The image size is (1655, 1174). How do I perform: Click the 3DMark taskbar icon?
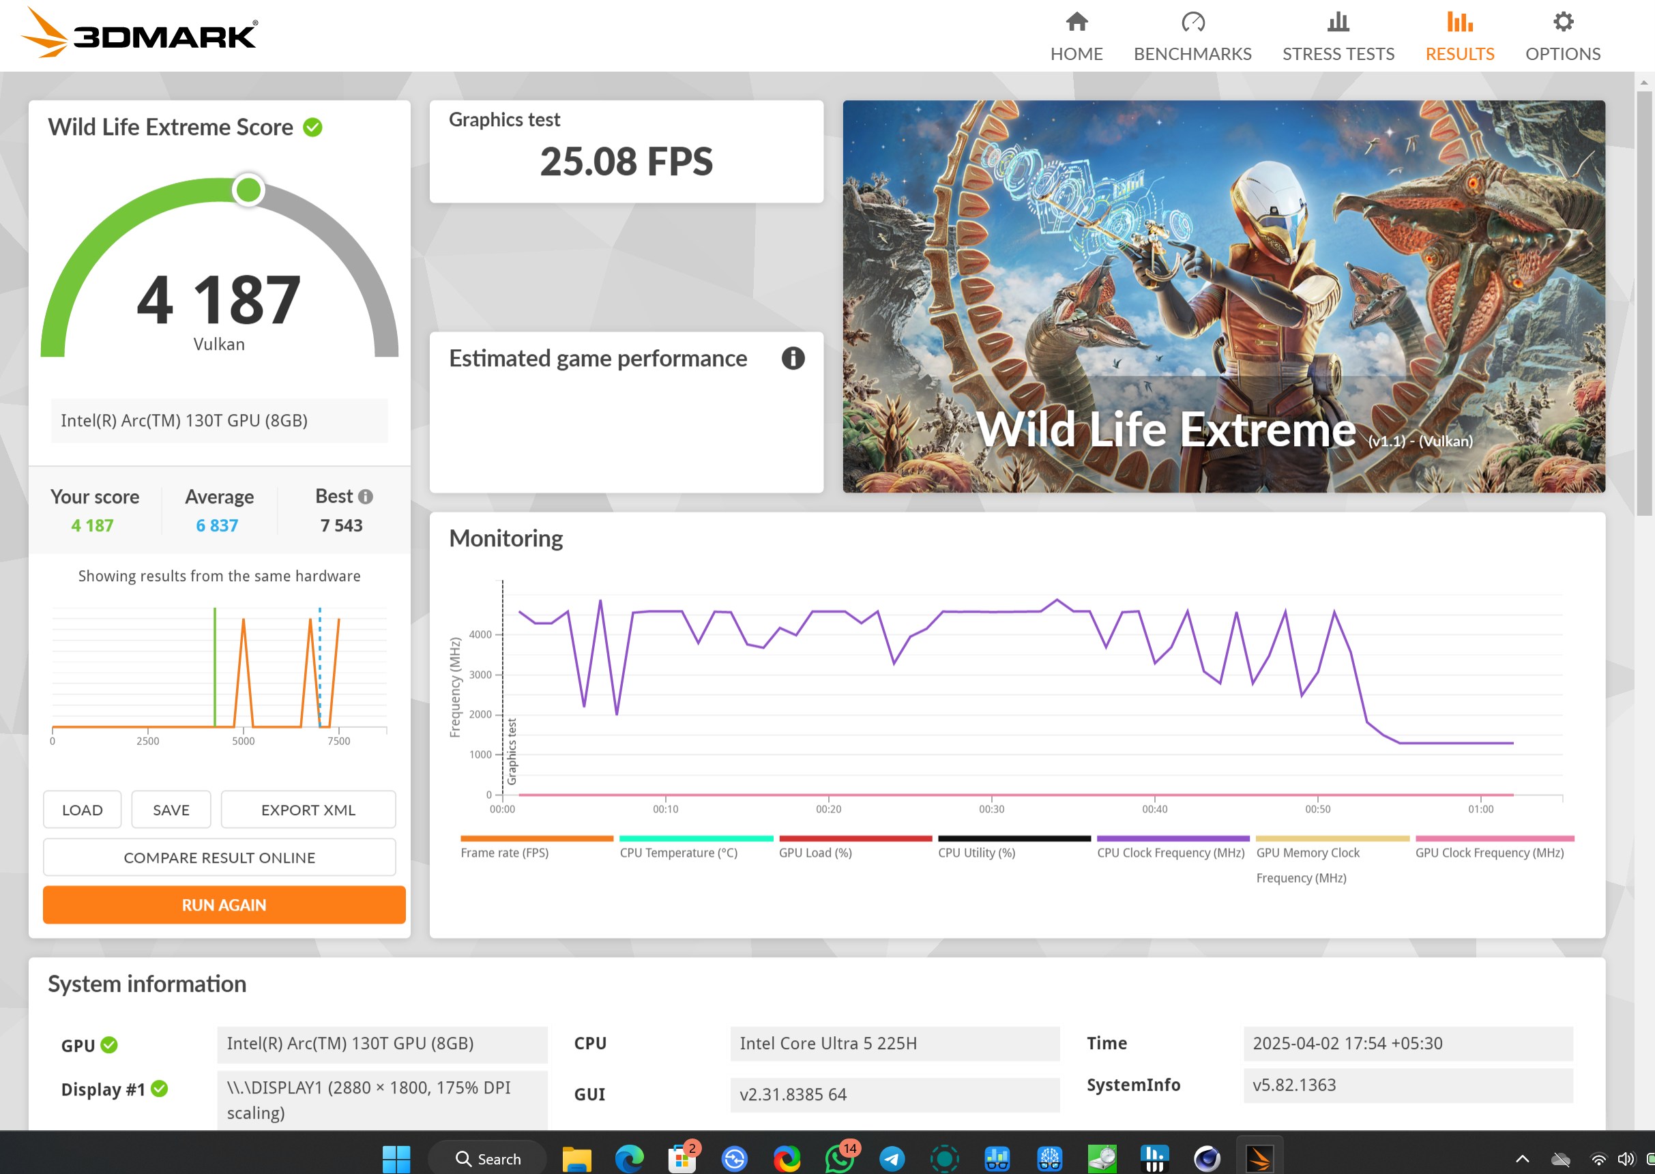1259,1159
